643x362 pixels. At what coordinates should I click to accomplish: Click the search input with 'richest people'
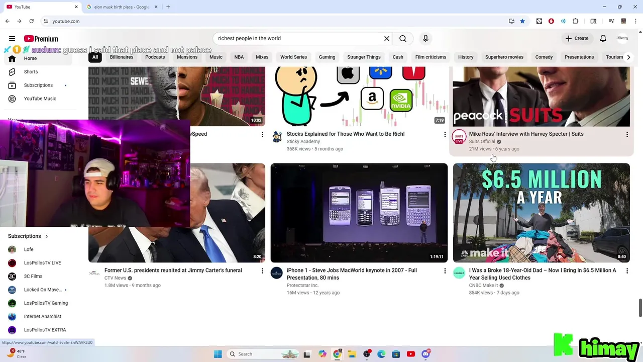(x=298, y=38)
